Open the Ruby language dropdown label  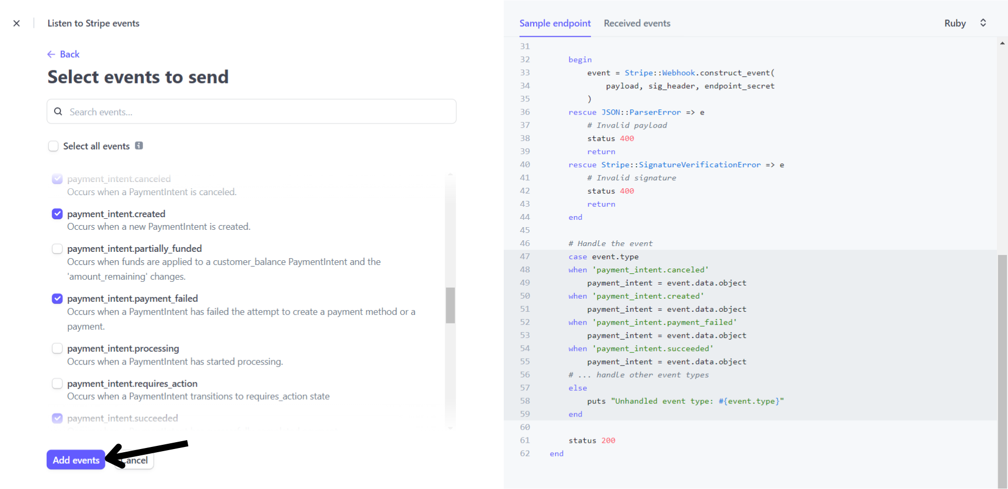(954, 23)
